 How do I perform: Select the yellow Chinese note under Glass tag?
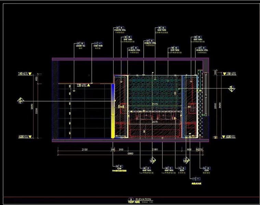119,171
